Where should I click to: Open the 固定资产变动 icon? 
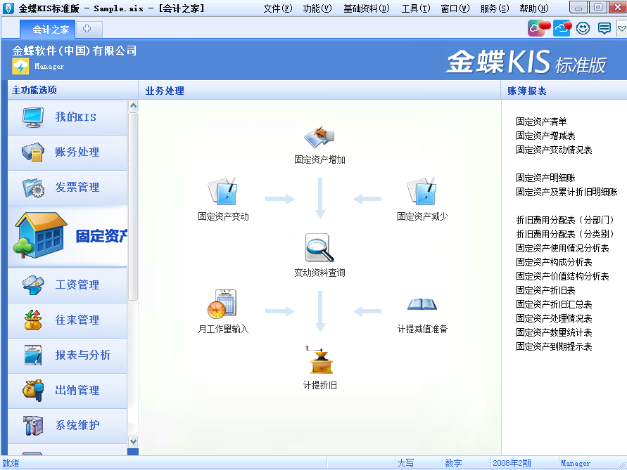223,191
